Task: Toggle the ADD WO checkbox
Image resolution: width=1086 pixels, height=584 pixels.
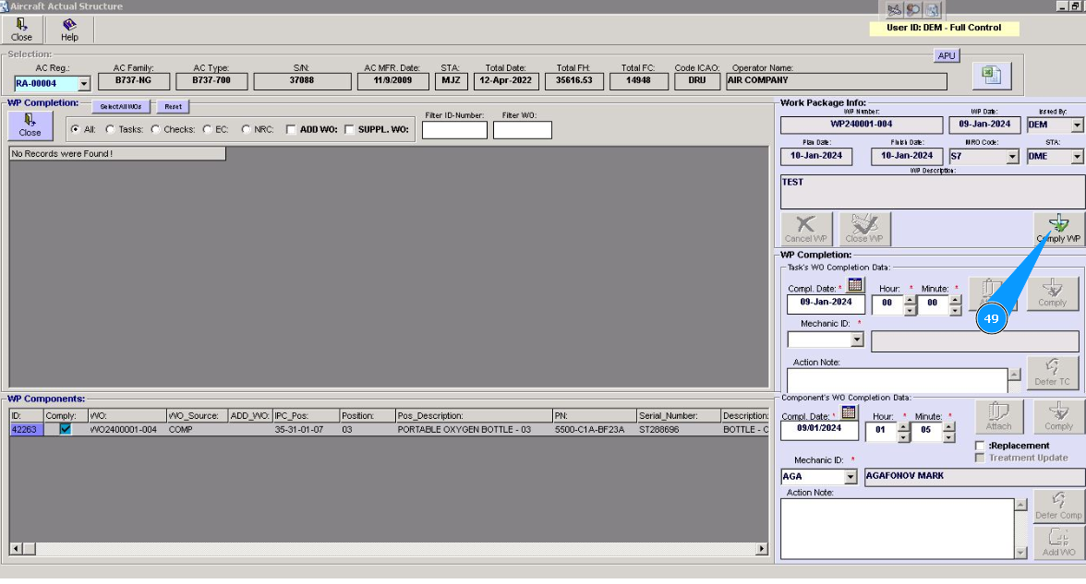Action: (291, 129)
